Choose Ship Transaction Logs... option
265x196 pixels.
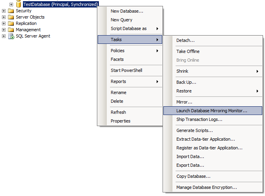[x=199, y=119]
